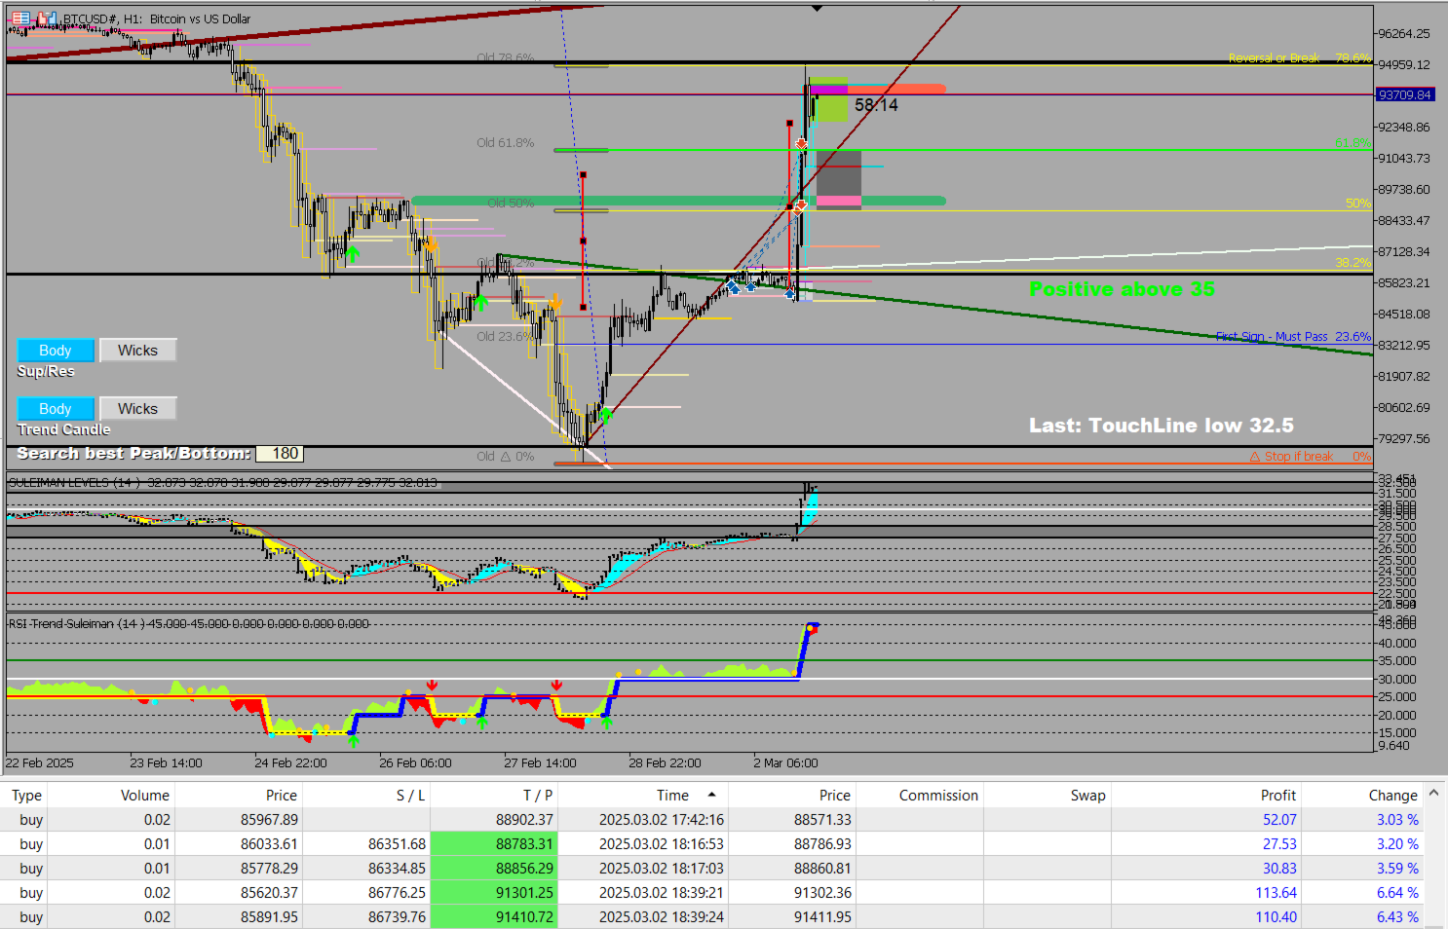
Task: Click the scroll-up chevron in the trade list
Action: tap(1433, 794)
